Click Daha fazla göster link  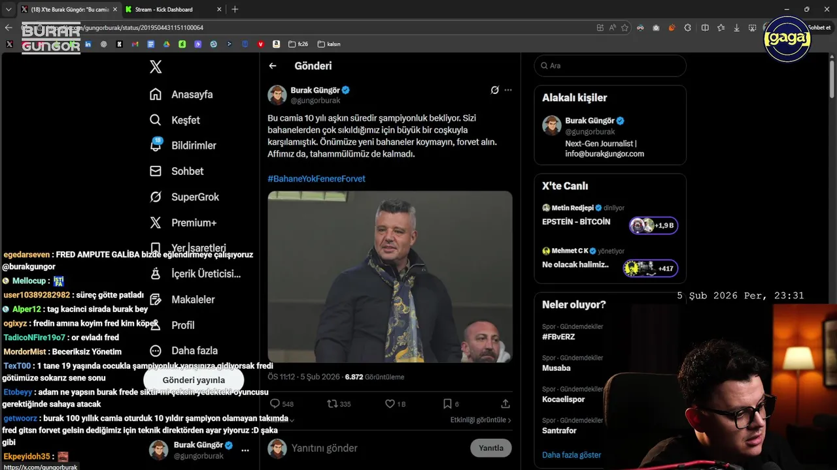(572, 455)
